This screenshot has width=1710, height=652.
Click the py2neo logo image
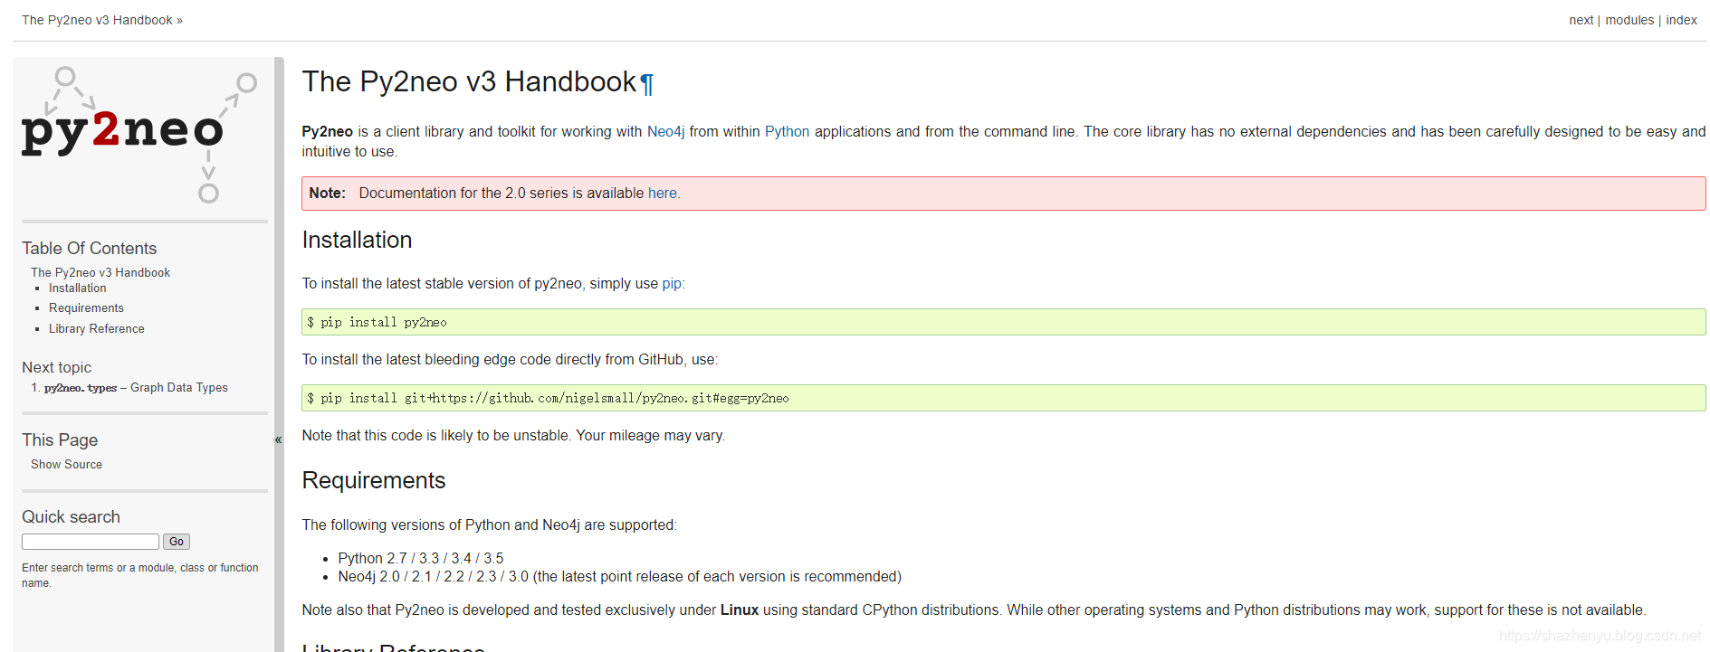(x=139, y=135)
